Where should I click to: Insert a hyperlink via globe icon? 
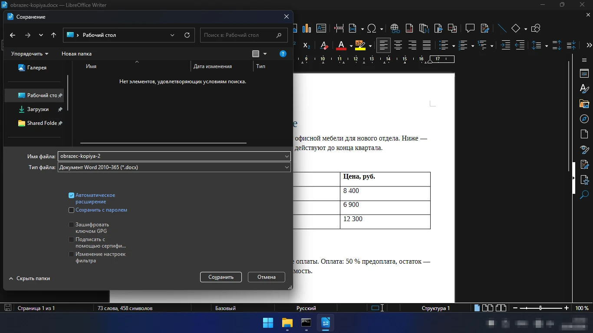click(395, 29)
